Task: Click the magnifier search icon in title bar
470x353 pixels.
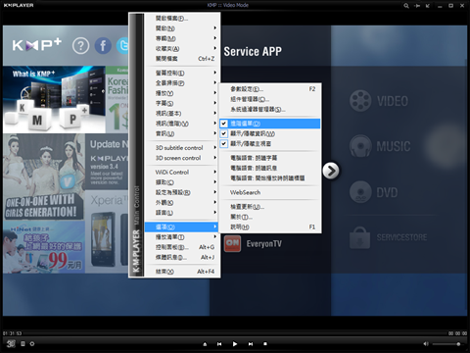Action: pyautogui.click(x=406, y=6)
